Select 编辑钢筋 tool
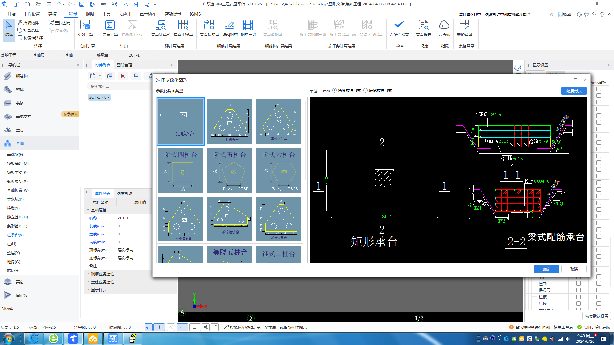614x345 pixels. point(230,28)
